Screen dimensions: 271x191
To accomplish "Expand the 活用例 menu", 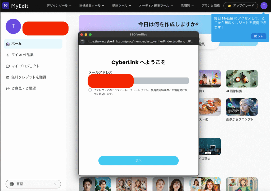I will [187, 6].
